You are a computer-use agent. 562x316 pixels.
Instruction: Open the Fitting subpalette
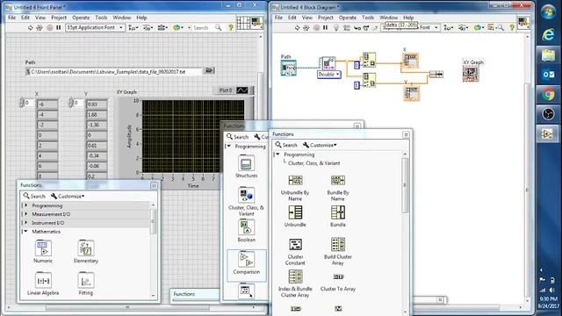pos(86,284)
